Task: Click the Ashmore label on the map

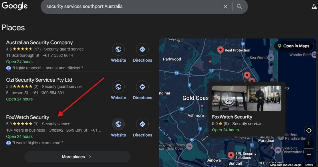Action: click(196, 115)
